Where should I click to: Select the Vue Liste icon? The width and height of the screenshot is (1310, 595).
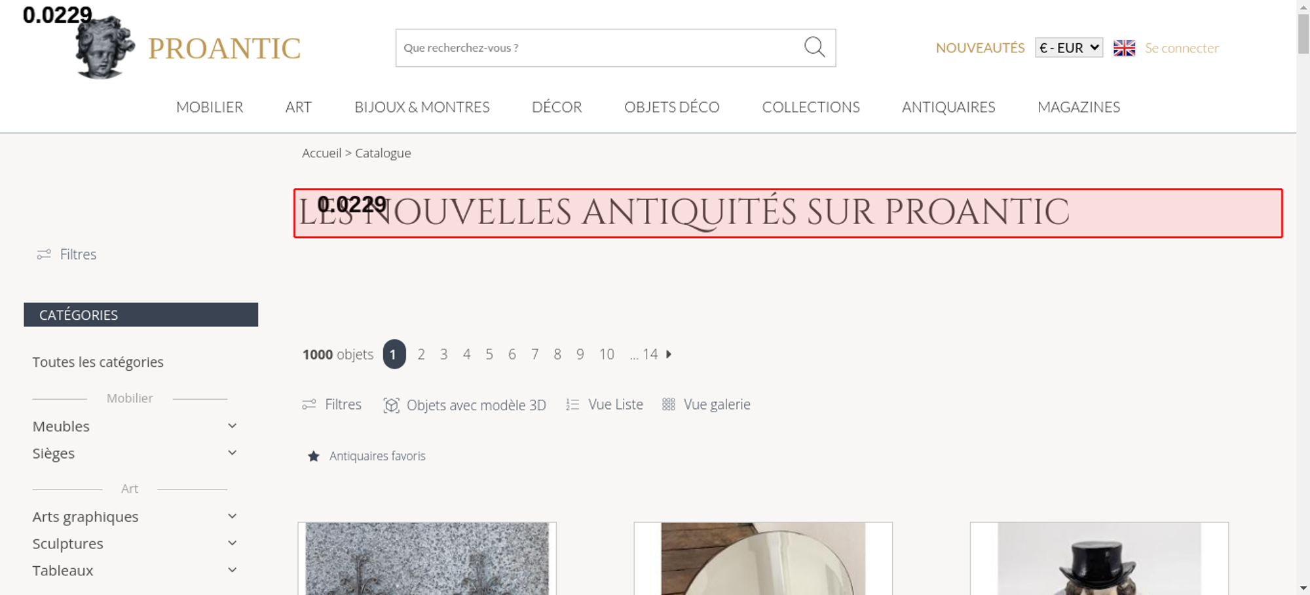tap(572, 405)
